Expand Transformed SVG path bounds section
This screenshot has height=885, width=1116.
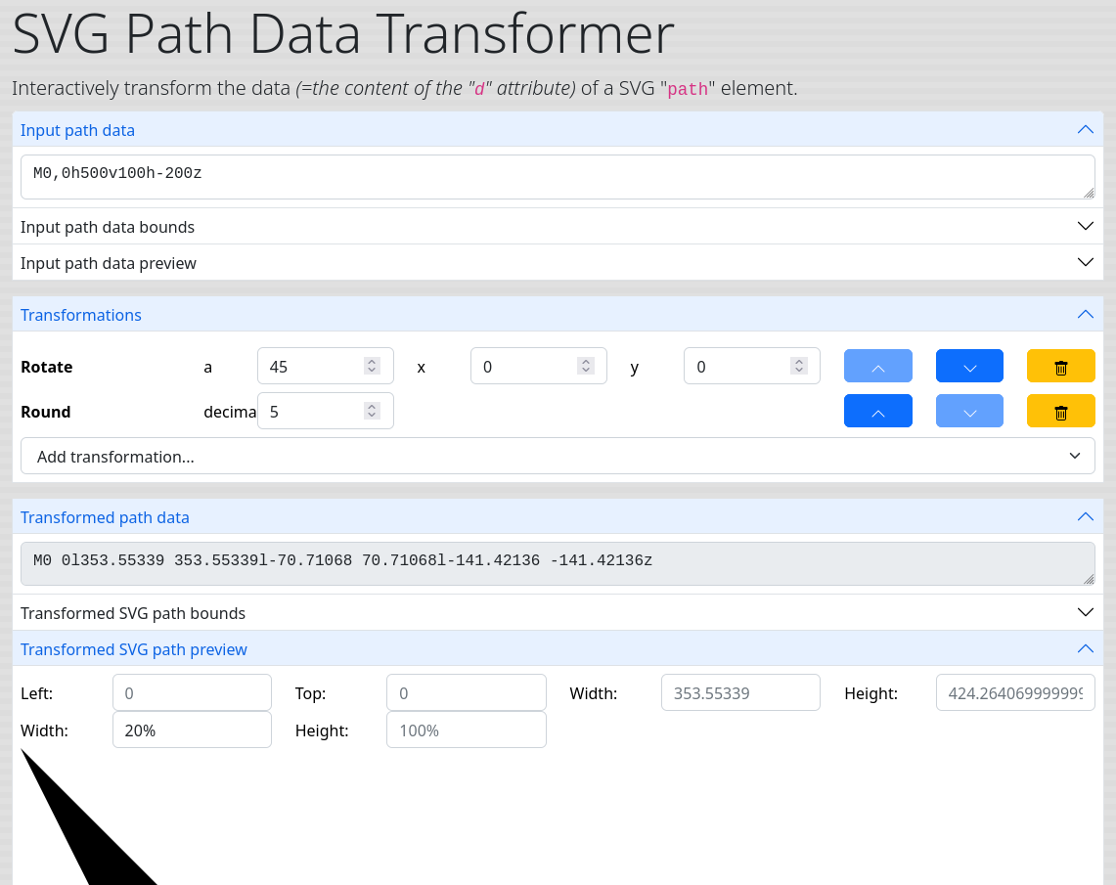click(1085, 612)
